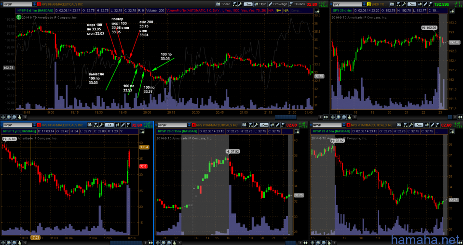Click 5m timeframe button in SPY chart
The height and width of the screenshot is (245, 463).
tap(412, 4)
